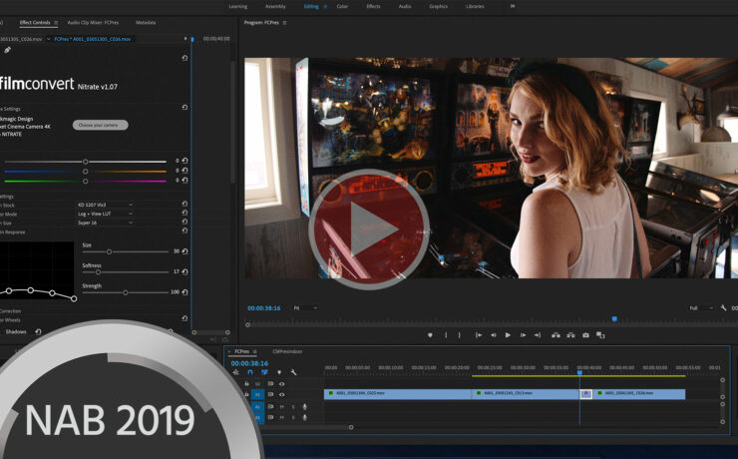Image resolution: width=738 pixels, height=459 pixels.
Task: Click the microphone voice-over icon on A2
Action: coord(305,417)
